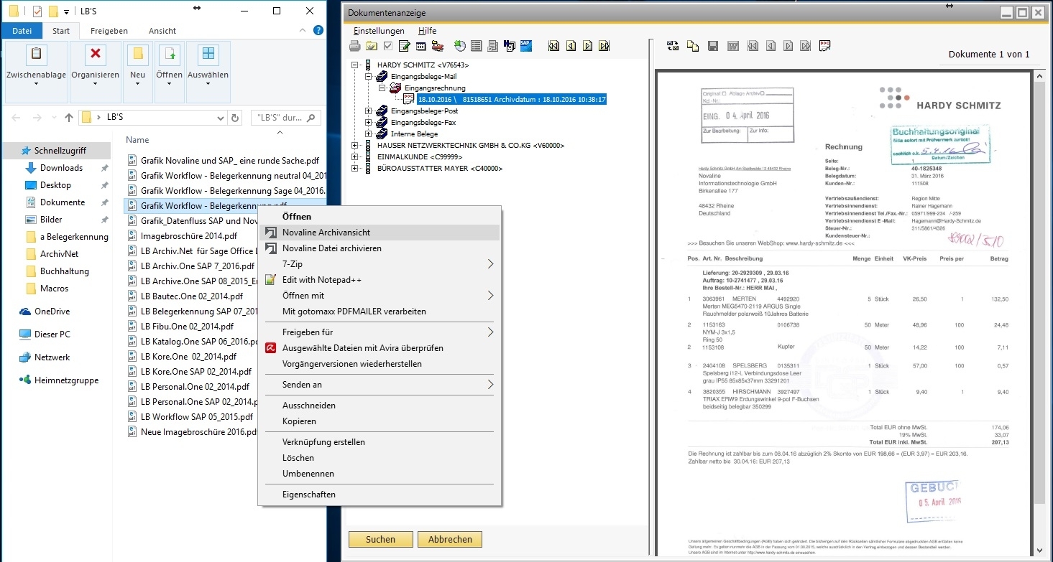Go to next record in tree toolbar
The height and width of the screenshot is (562, 1053).
587,47
